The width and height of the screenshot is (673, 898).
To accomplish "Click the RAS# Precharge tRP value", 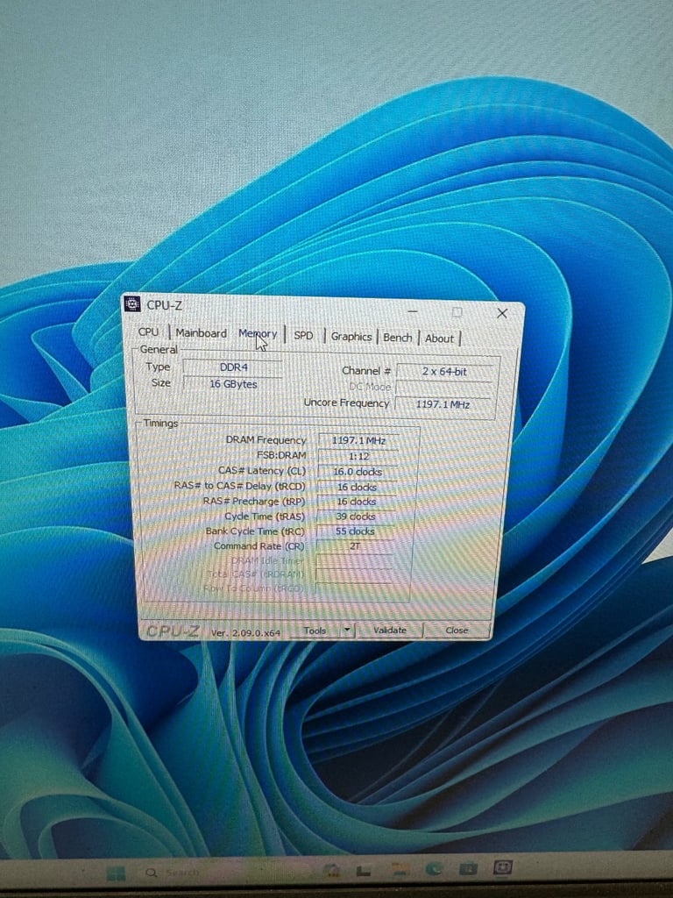I will tap(357, 501).
